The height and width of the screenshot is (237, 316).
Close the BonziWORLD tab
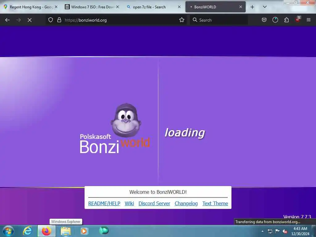(241, 7)
